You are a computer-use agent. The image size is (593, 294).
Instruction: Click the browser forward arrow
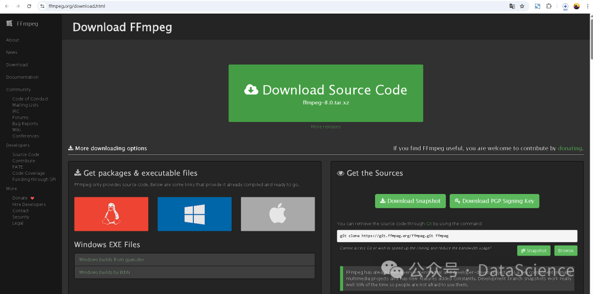pyautogui.click(x=18, y=6)
